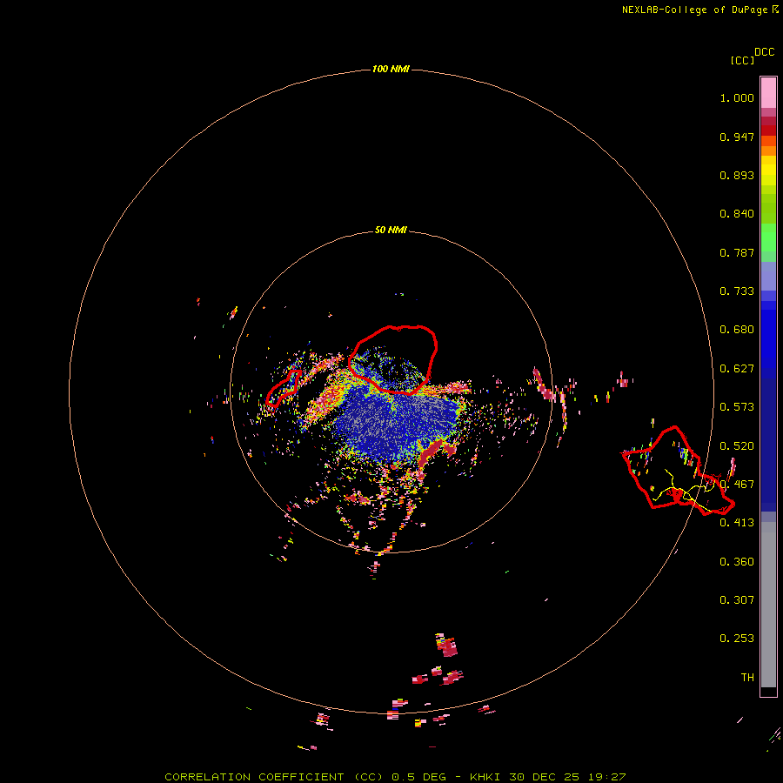This screenshot has width=783, height=783.
Task: Click the 0.947 color scale value
Action: click(x=737, y=137)
